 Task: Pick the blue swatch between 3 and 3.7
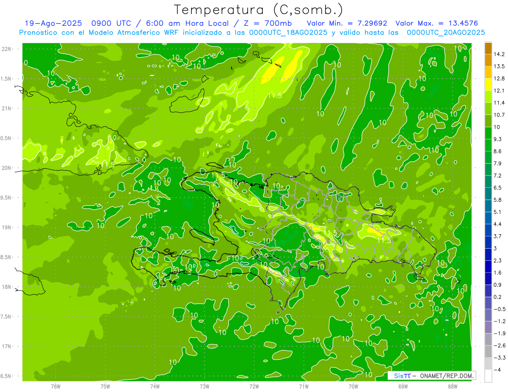(x=488, y=242)
